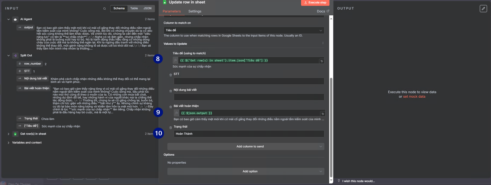Click the Execute step button
The width and height of the screenshot is (491, 185).
[315, 3]
